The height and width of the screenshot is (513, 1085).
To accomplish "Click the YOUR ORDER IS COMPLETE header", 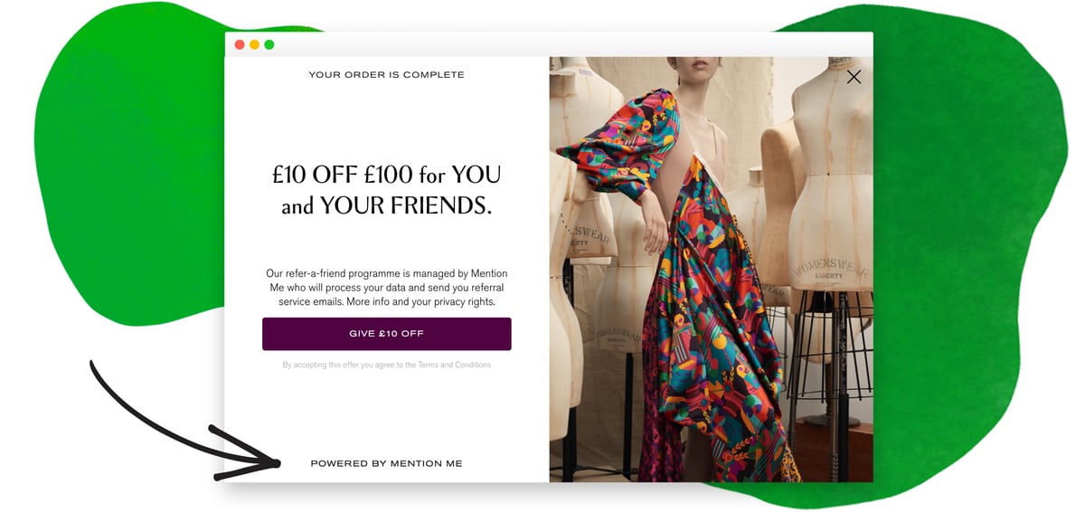I will point(386,75).
